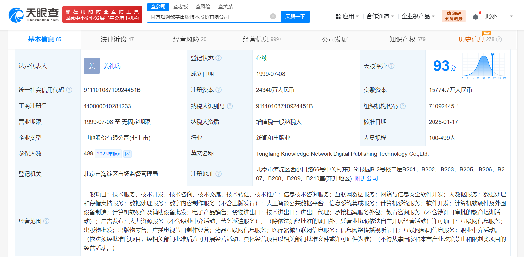
Task: Show the help icon next to 历史信息 tab
Action: 499,39
